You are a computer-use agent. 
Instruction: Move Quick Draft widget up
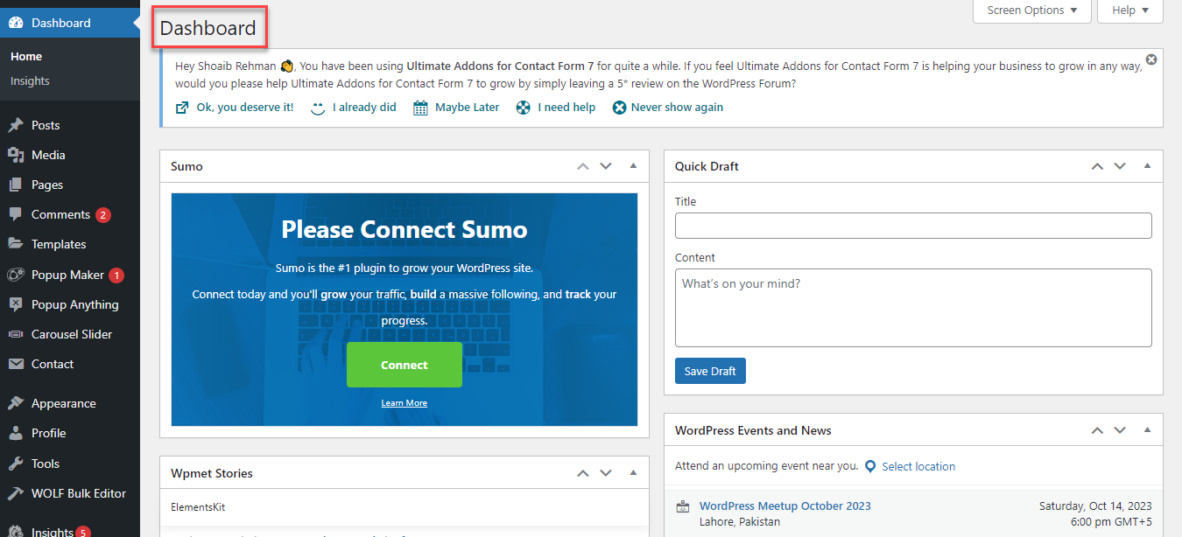point(1097,166)
